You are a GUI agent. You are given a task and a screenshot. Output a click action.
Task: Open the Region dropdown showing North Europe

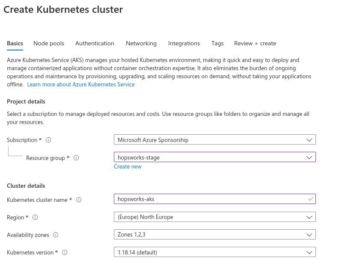(x=215, y=217)
